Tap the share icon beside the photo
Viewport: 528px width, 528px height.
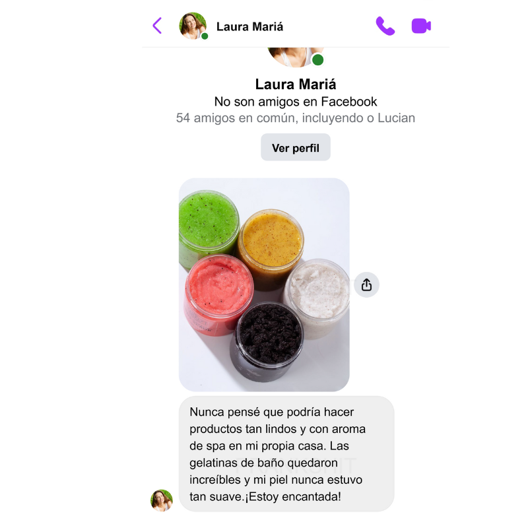pos(366,285)
